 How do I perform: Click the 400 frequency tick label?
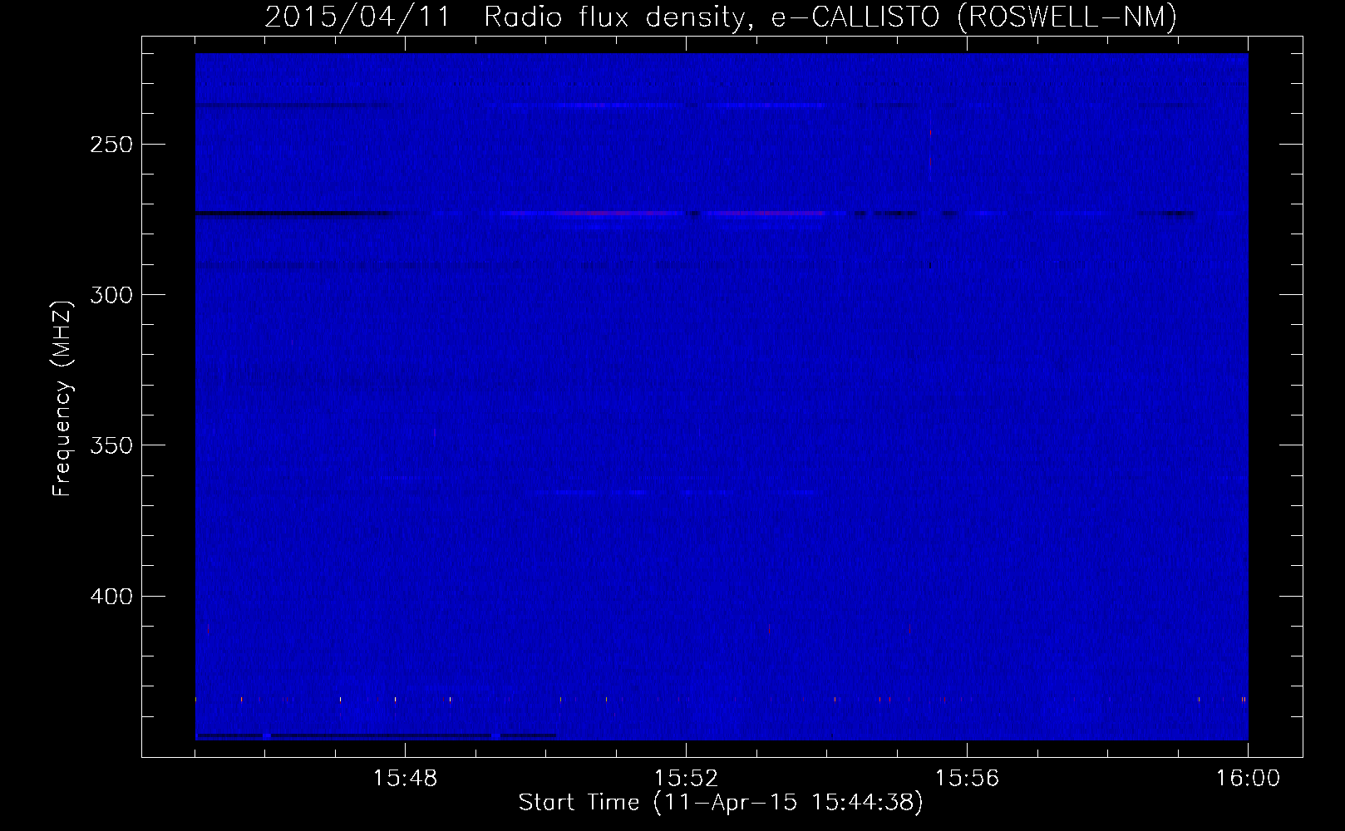coord(111,597)
